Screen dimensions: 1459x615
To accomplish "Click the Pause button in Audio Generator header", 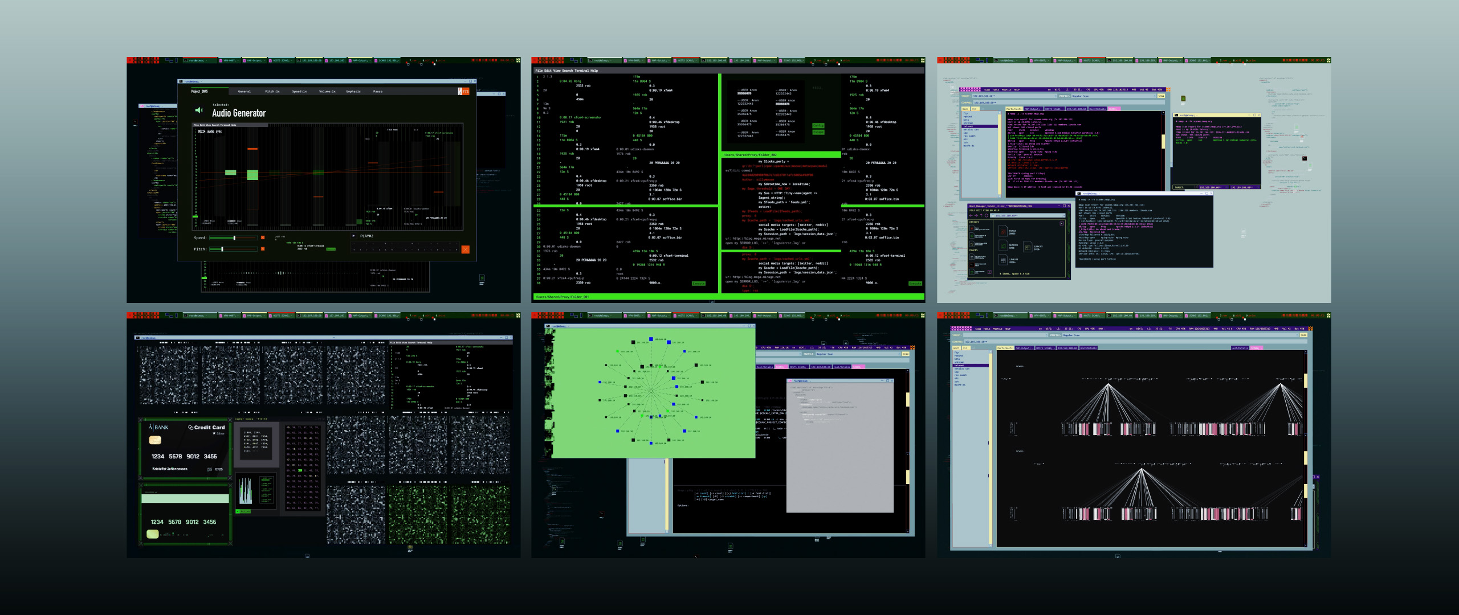I will pyautogui.click(x=377, y=91).
